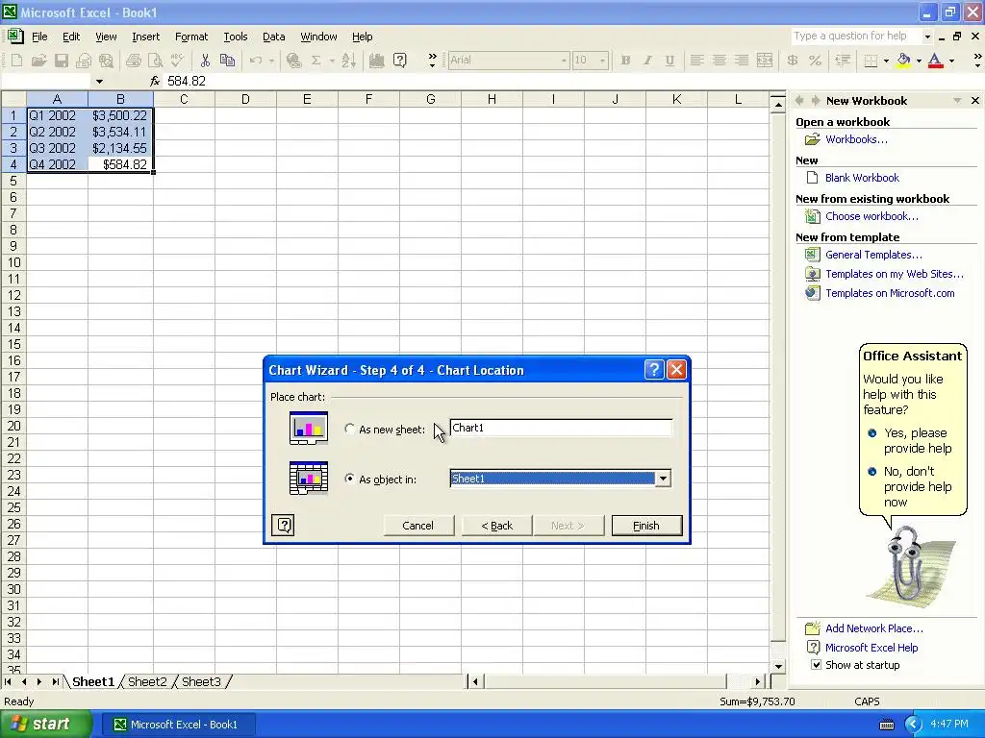Image resolution: width=985 pixels, height=738 pixels.
Task: Toggle the 'Show at startup' checkbox
Action: (816, 665)
